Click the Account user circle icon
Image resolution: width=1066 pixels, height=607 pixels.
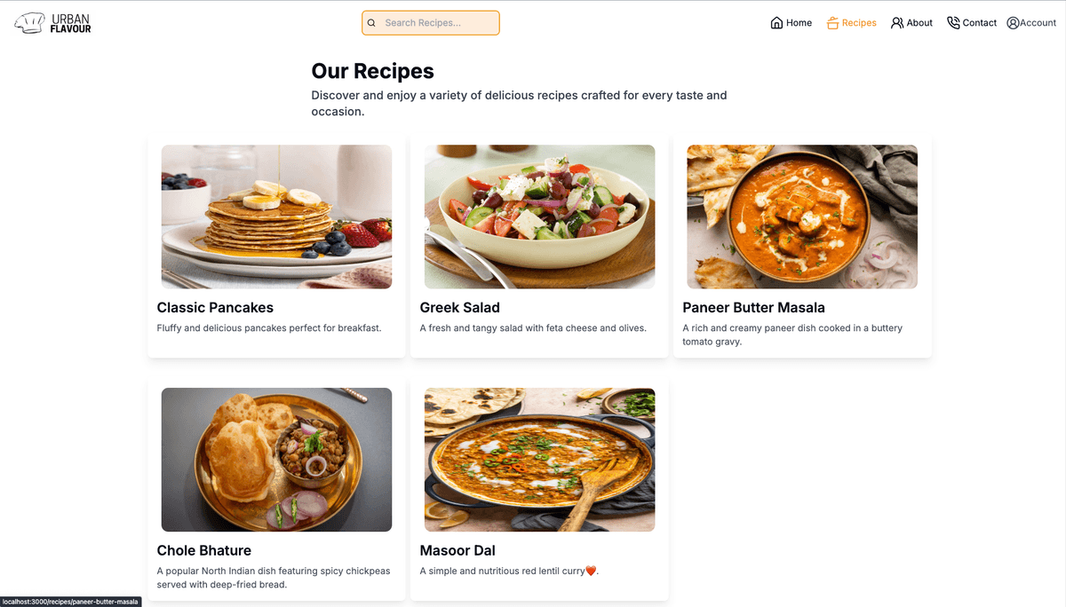click(1013, 23)
